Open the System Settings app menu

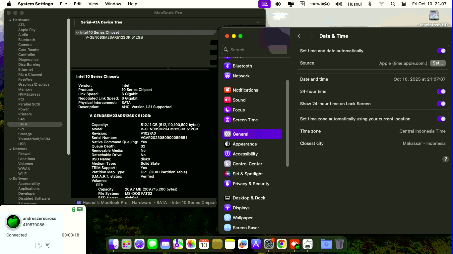tap(35, 4)
